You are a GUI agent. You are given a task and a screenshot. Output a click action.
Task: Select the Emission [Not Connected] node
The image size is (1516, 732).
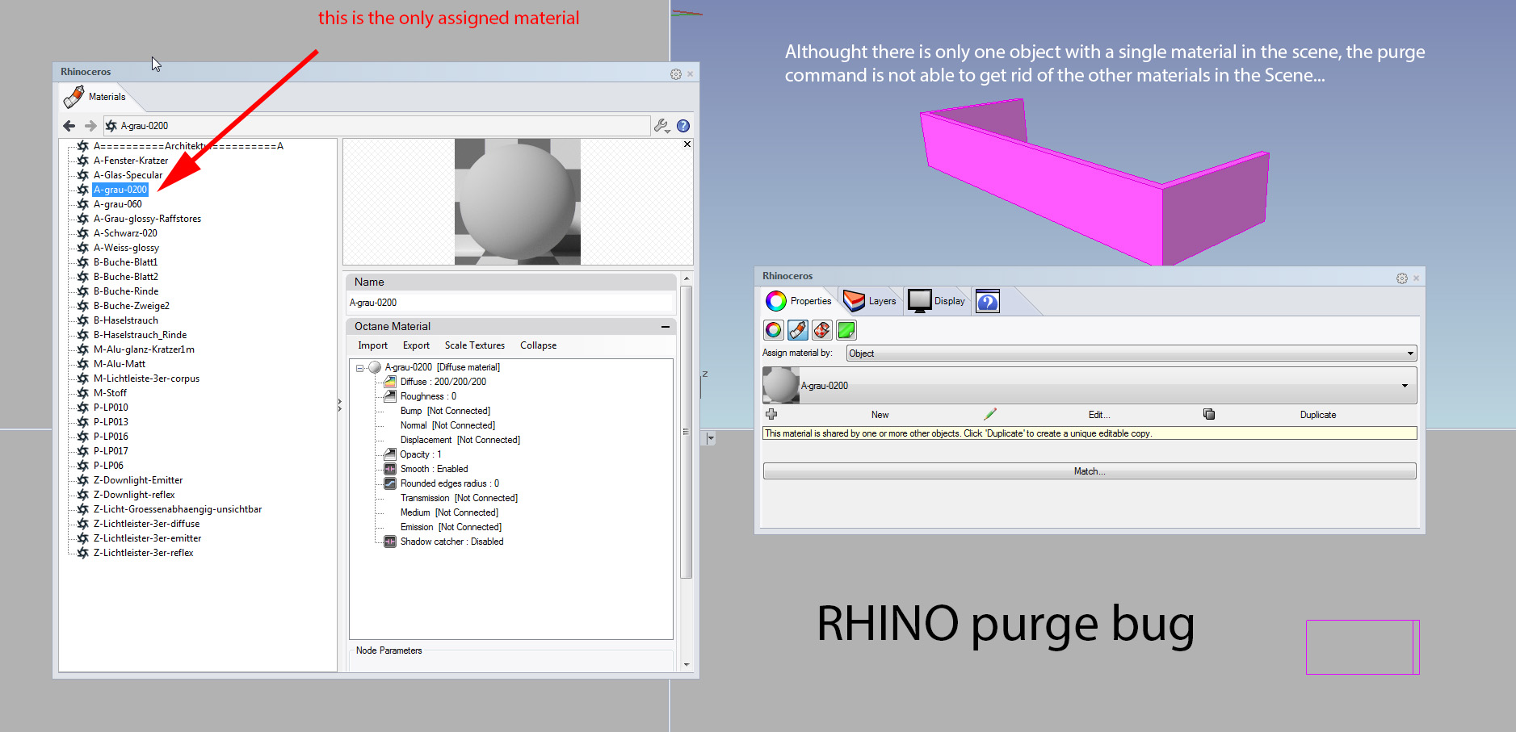451,527
